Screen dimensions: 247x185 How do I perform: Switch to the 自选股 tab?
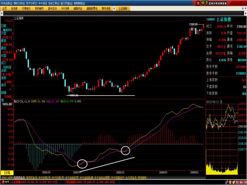tap(14, 9)
